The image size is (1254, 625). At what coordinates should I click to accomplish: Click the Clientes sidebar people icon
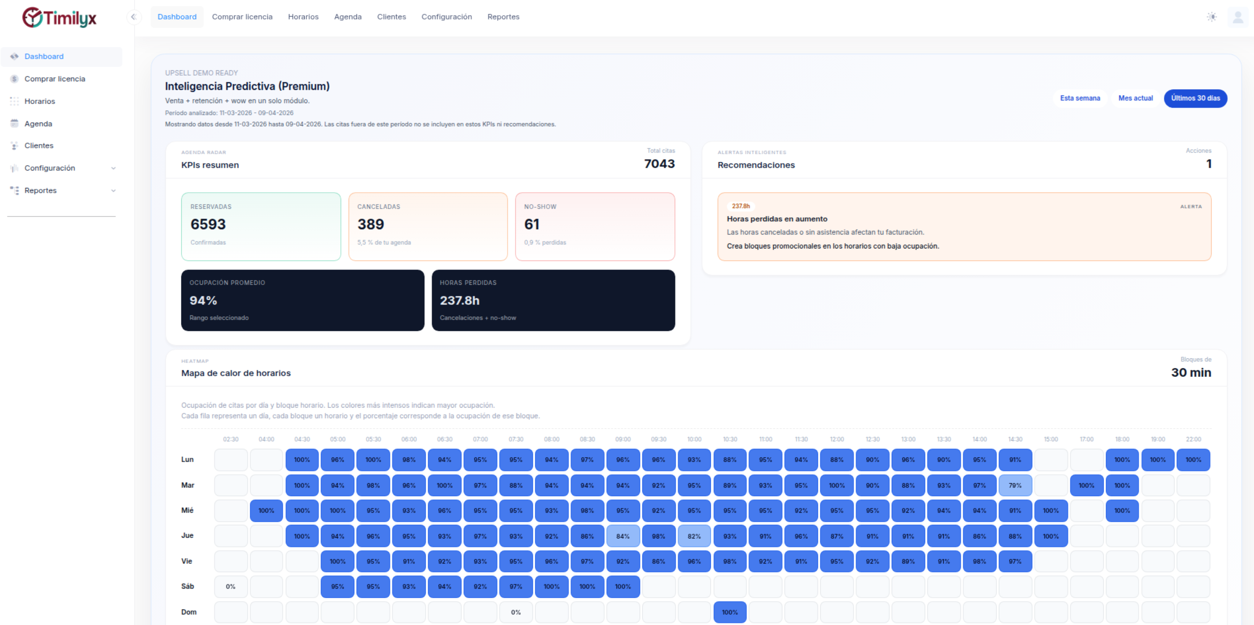(14, 146)
